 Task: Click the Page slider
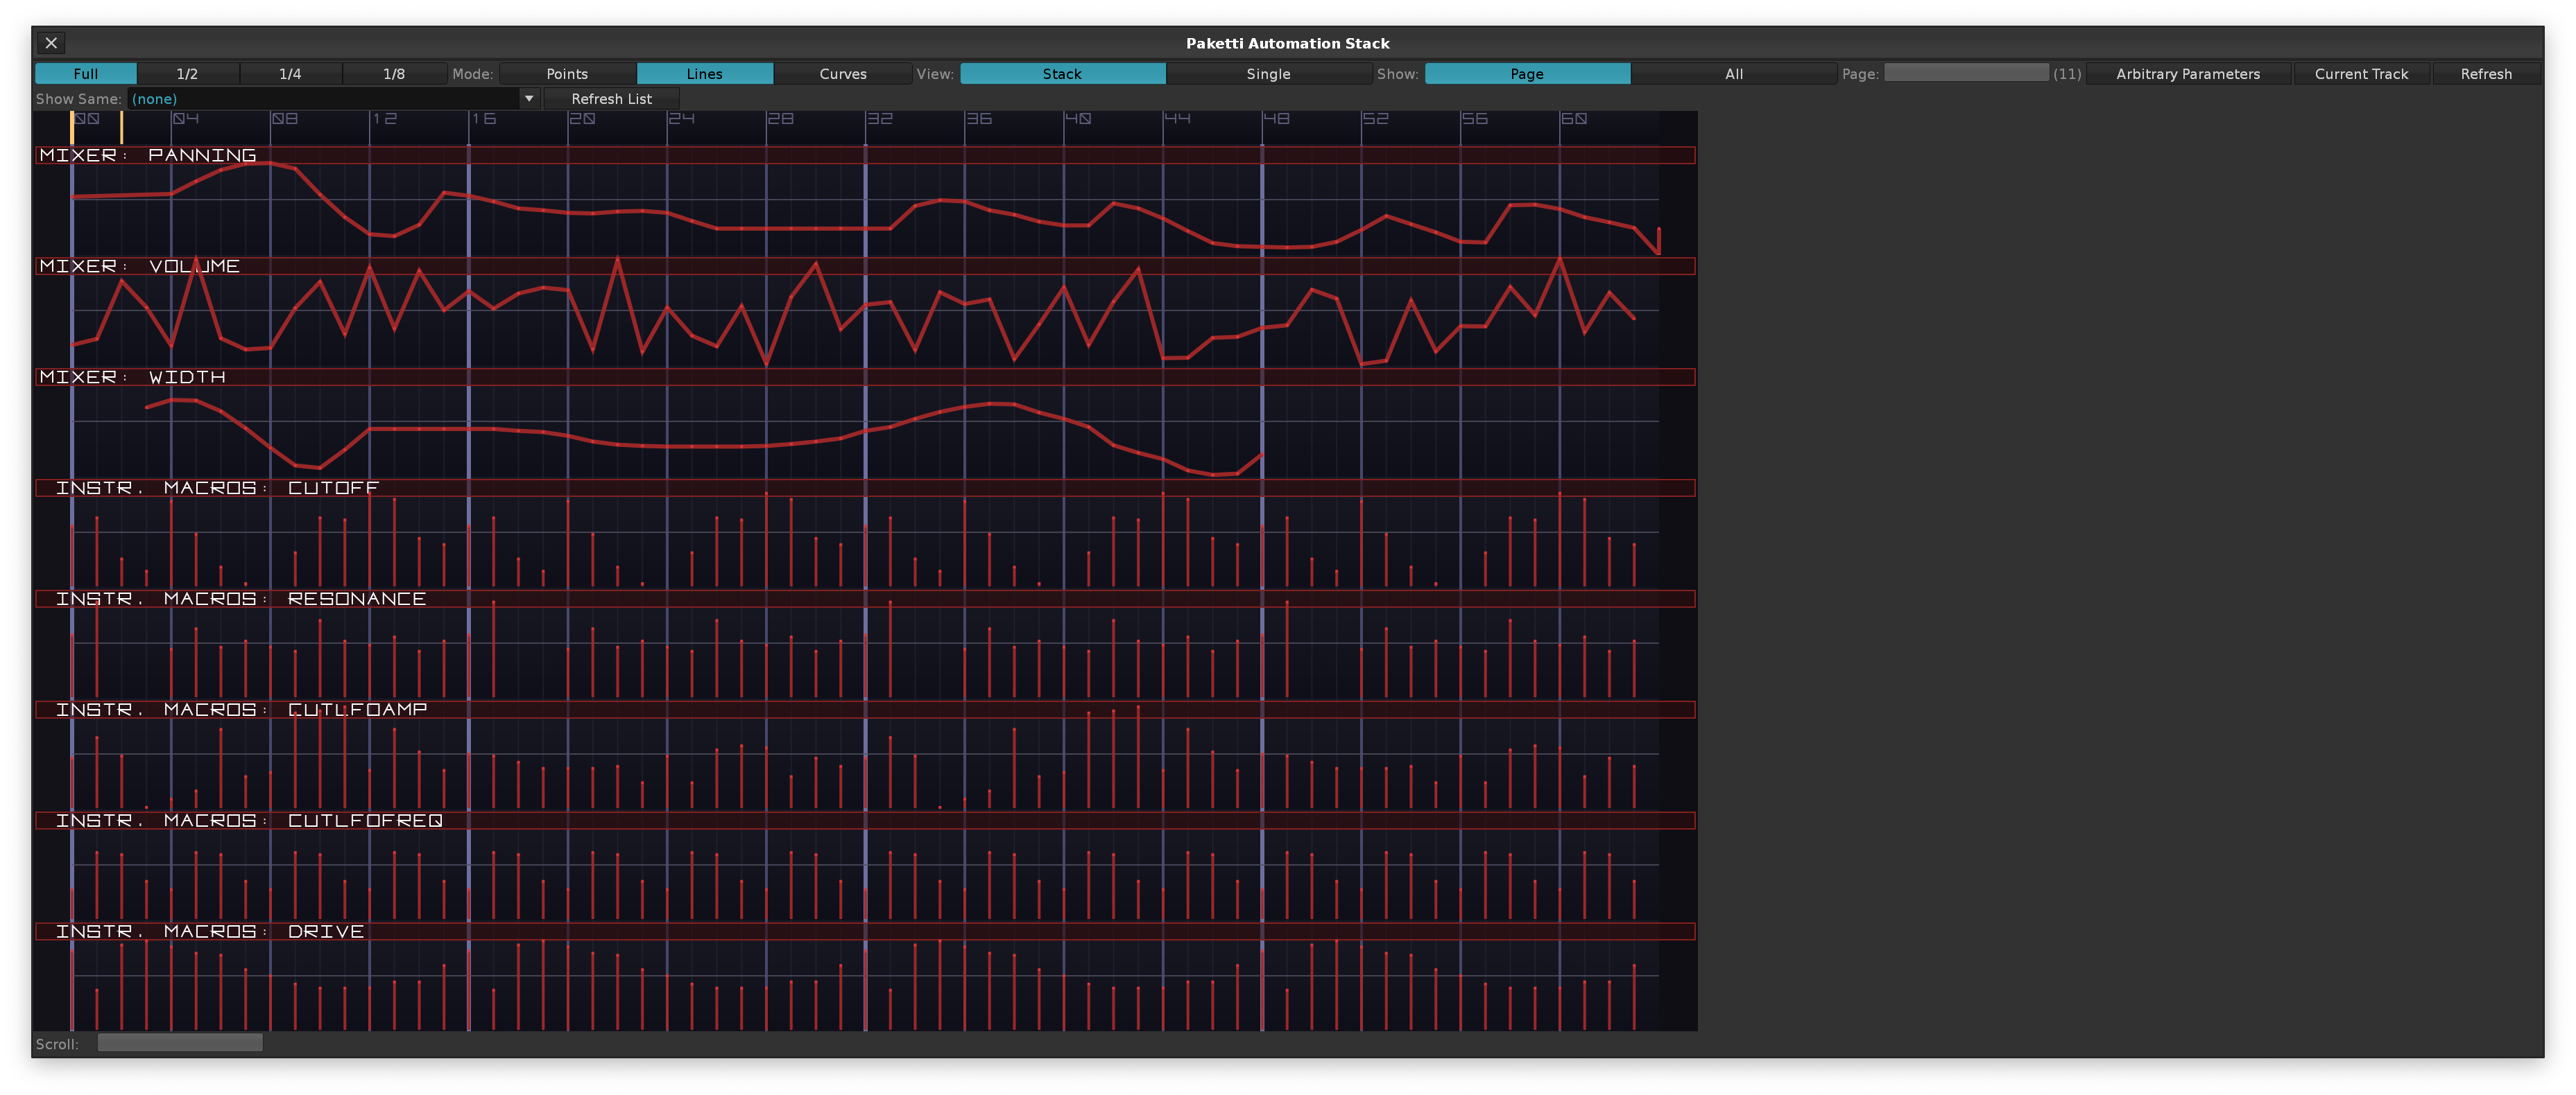pos(1965,73)
